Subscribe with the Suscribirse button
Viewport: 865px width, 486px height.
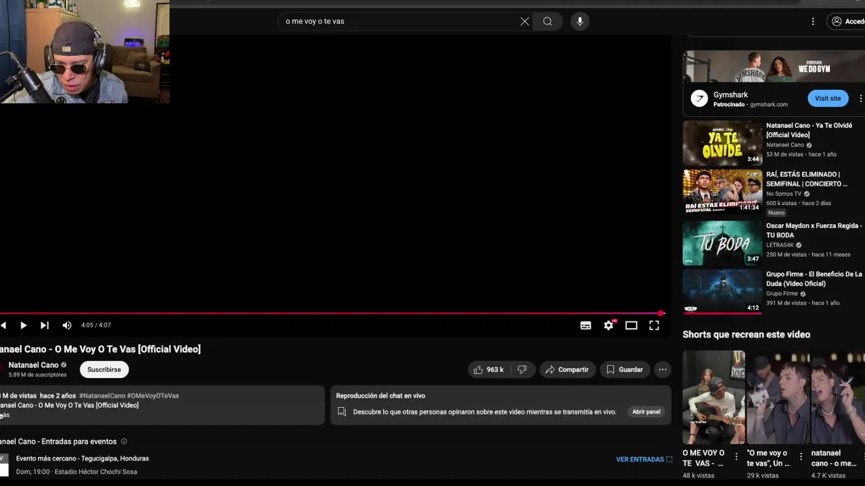coord(104,369)
